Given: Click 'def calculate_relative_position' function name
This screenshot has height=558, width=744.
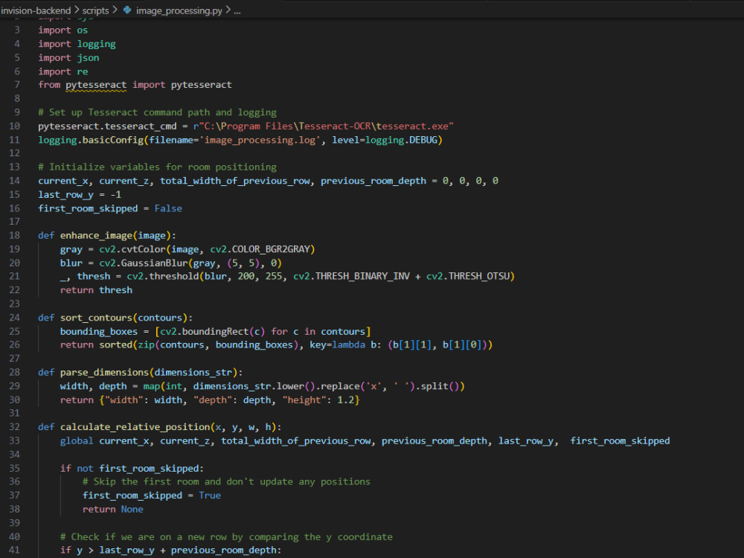Looking at the screenshot, I should (x=135, y=426).
